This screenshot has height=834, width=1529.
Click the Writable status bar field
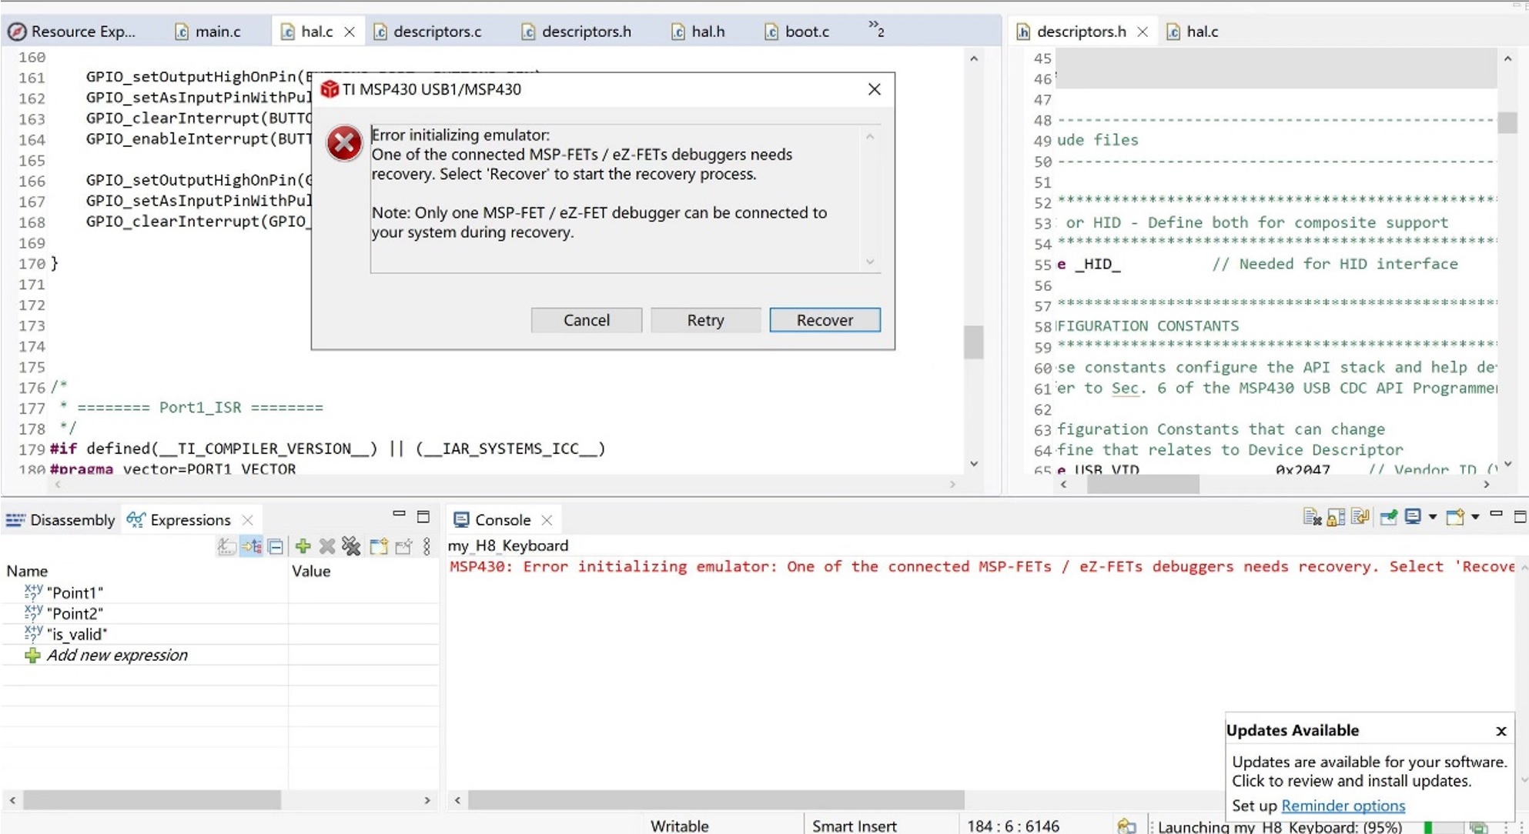click(x=679, y=826)
